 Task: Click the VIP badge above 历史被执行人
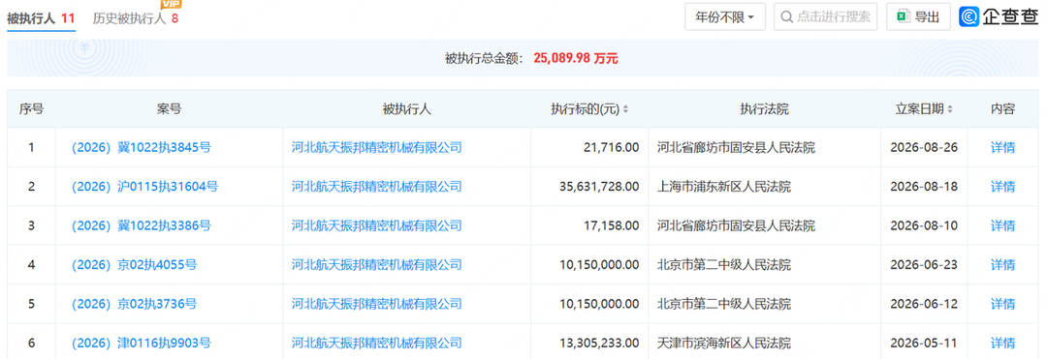172,5
